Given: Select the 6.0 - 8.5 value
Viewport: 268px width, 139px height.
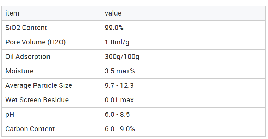Looking at the screenshot, I should (117, 114).
